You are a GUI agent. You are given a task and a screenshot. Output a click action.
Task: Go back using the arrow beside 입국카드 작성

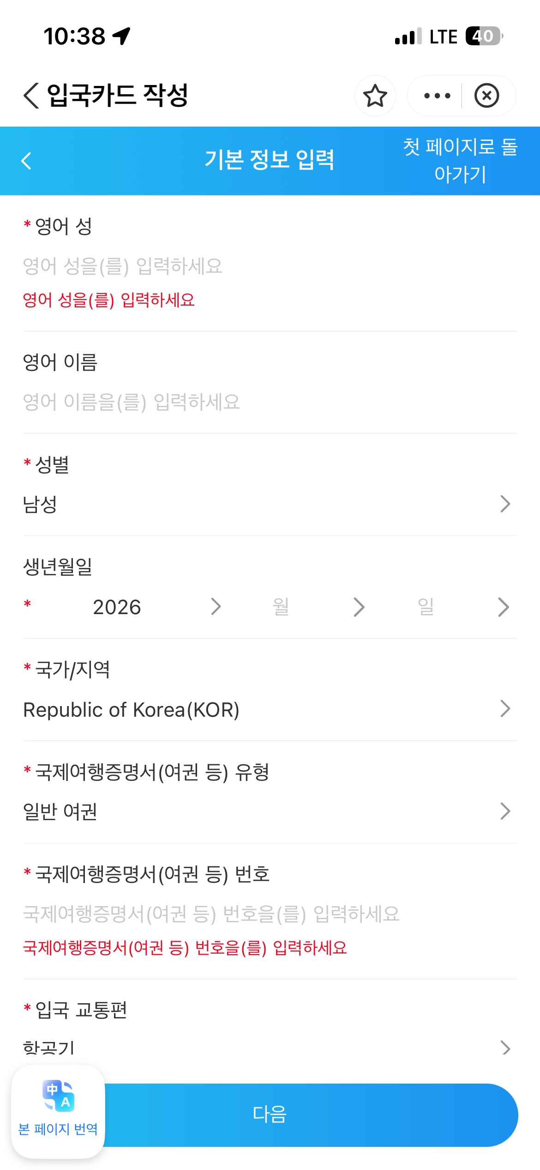click(x=31, y=96)
